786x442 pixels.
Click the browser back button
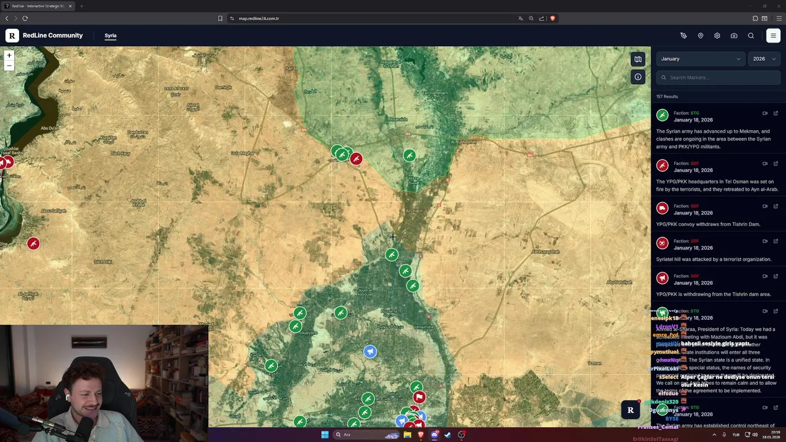pyautogui.click(x=7, y=18)
